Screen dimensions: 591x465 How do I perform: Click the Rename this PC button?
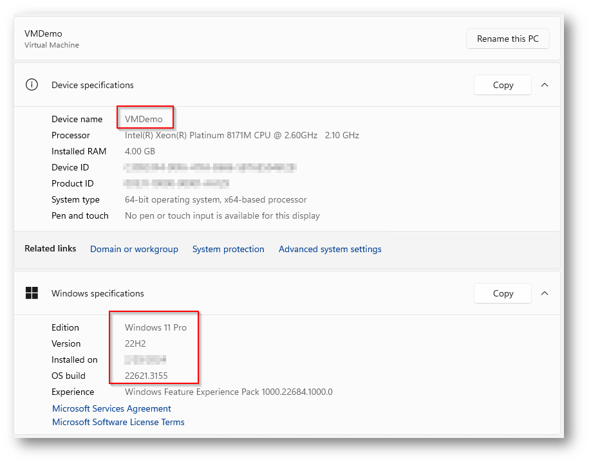pos(507,39)
